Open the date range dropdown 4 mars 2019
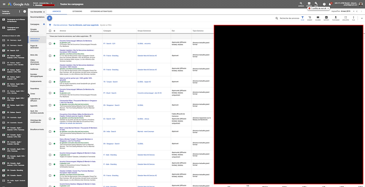This screenshot has width=365, height=187. point(348,11)
